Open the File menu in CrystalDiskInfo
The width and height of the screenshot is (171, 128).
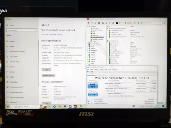pyautogui.click(x=88, y=70)
